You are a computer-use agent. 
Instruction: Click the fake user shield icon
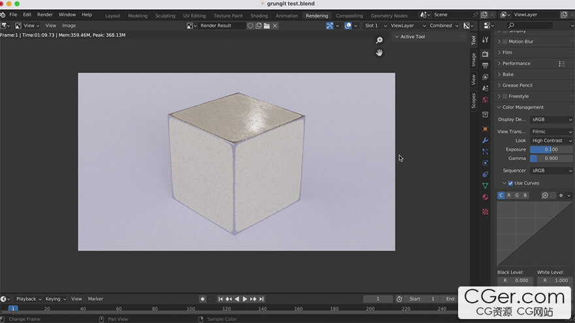[x=250, y=25]
